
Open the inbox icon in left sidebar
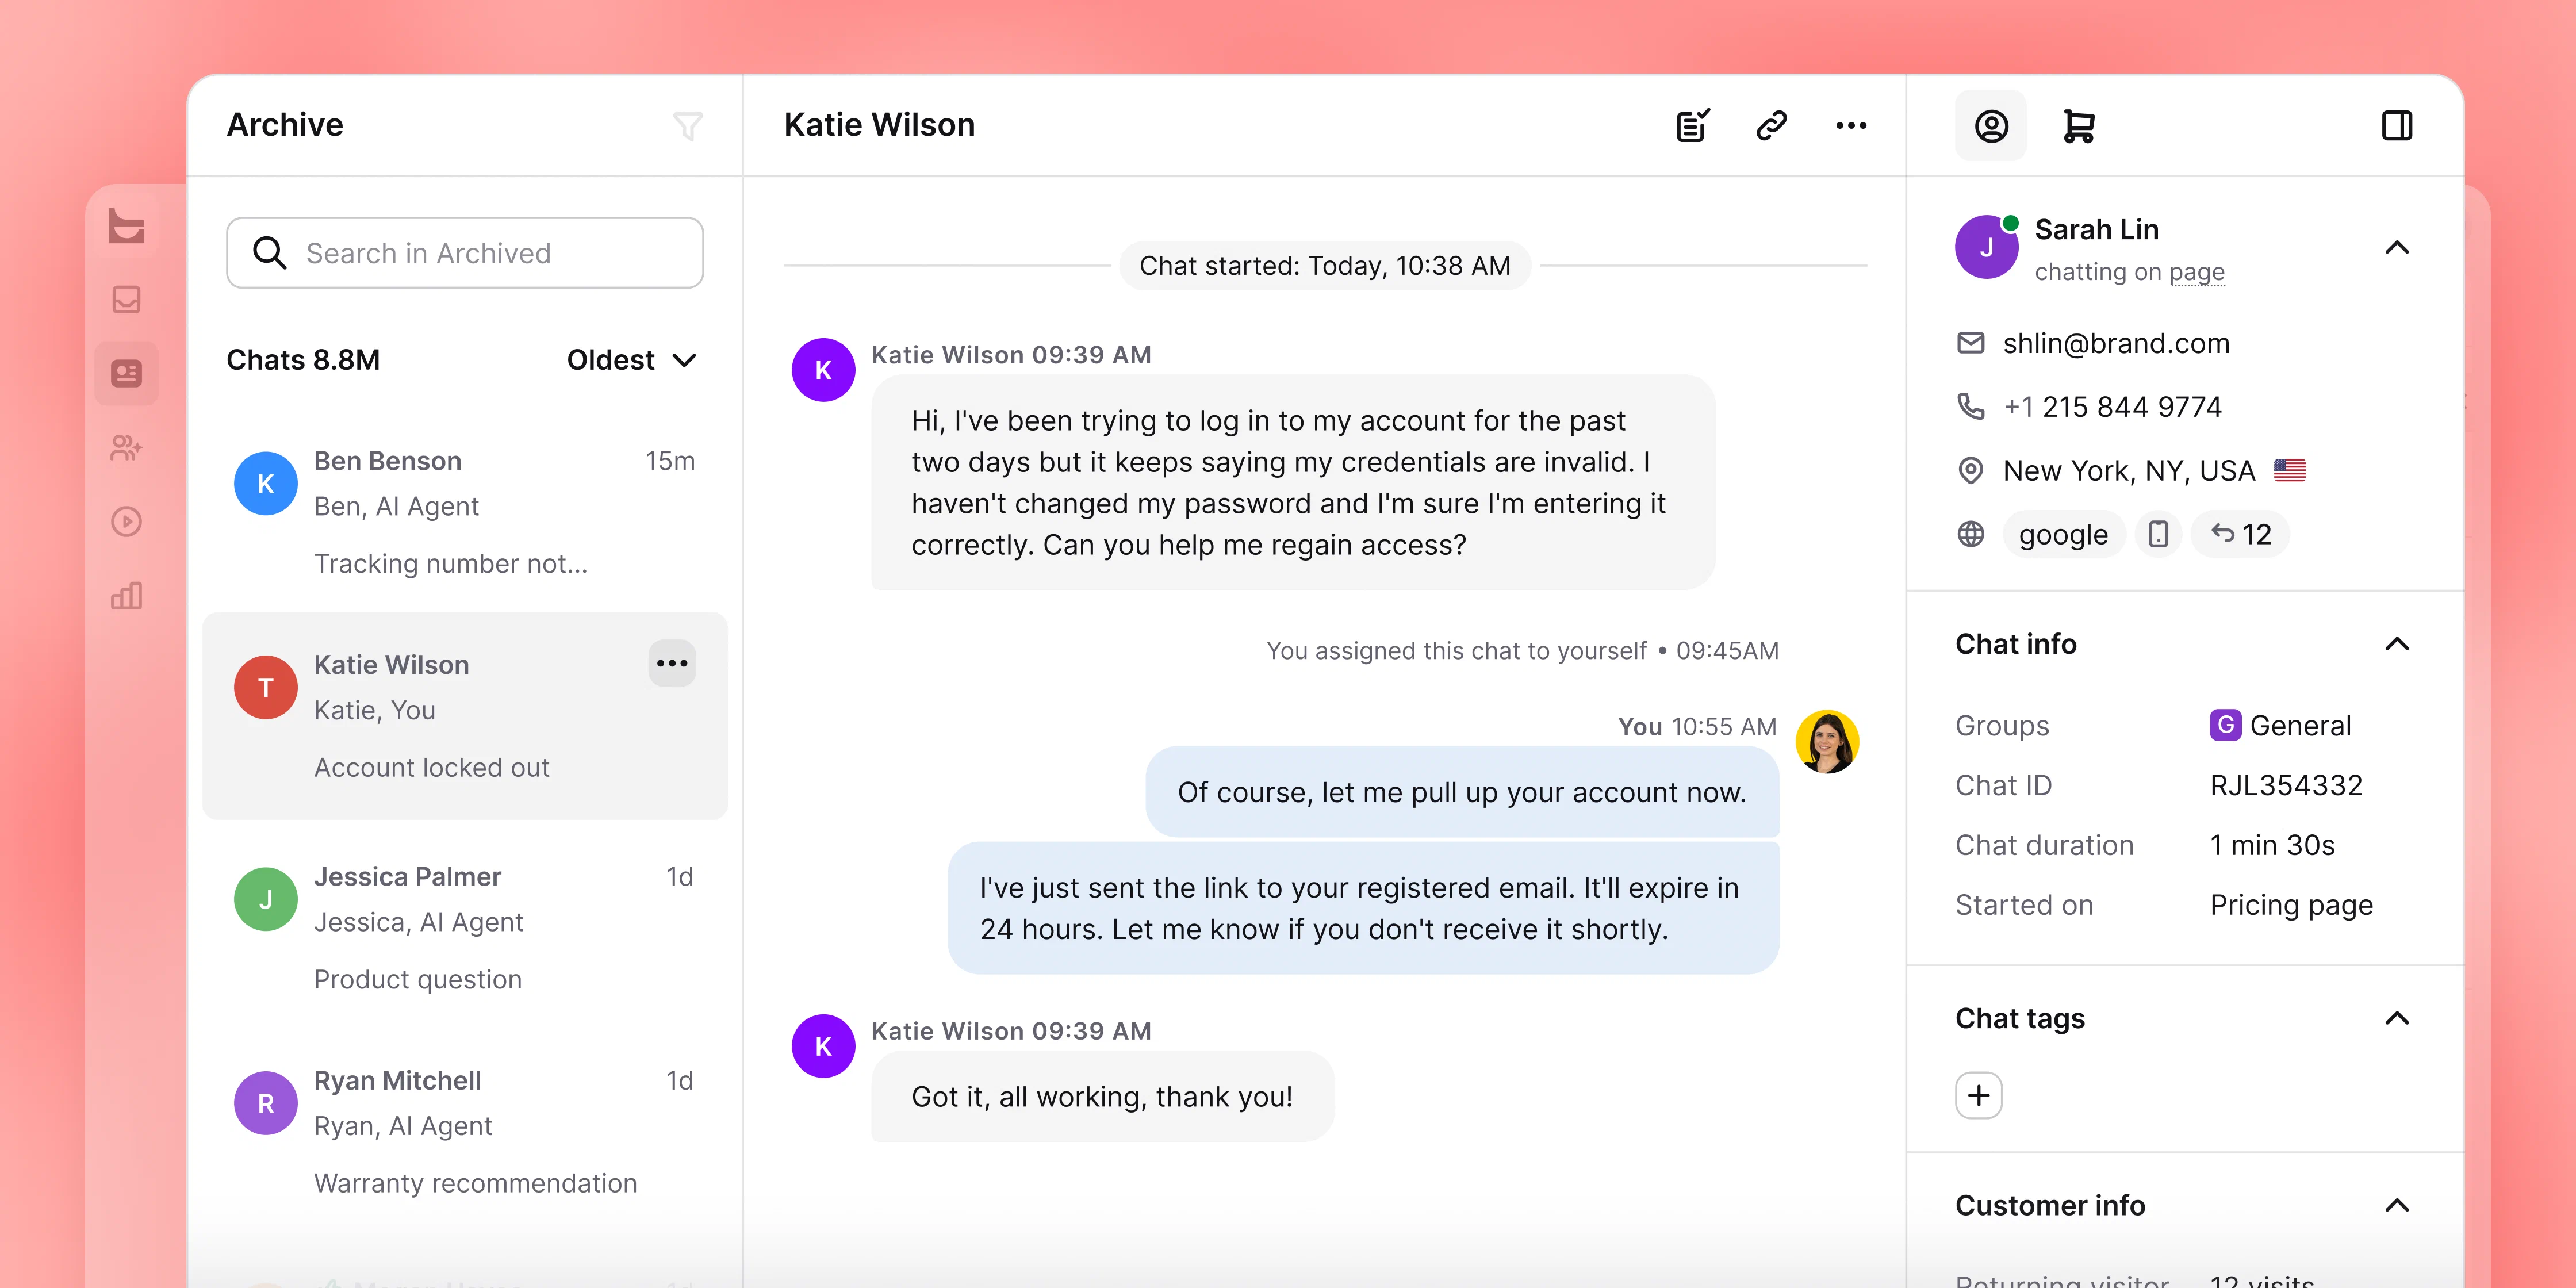(127, 299)
